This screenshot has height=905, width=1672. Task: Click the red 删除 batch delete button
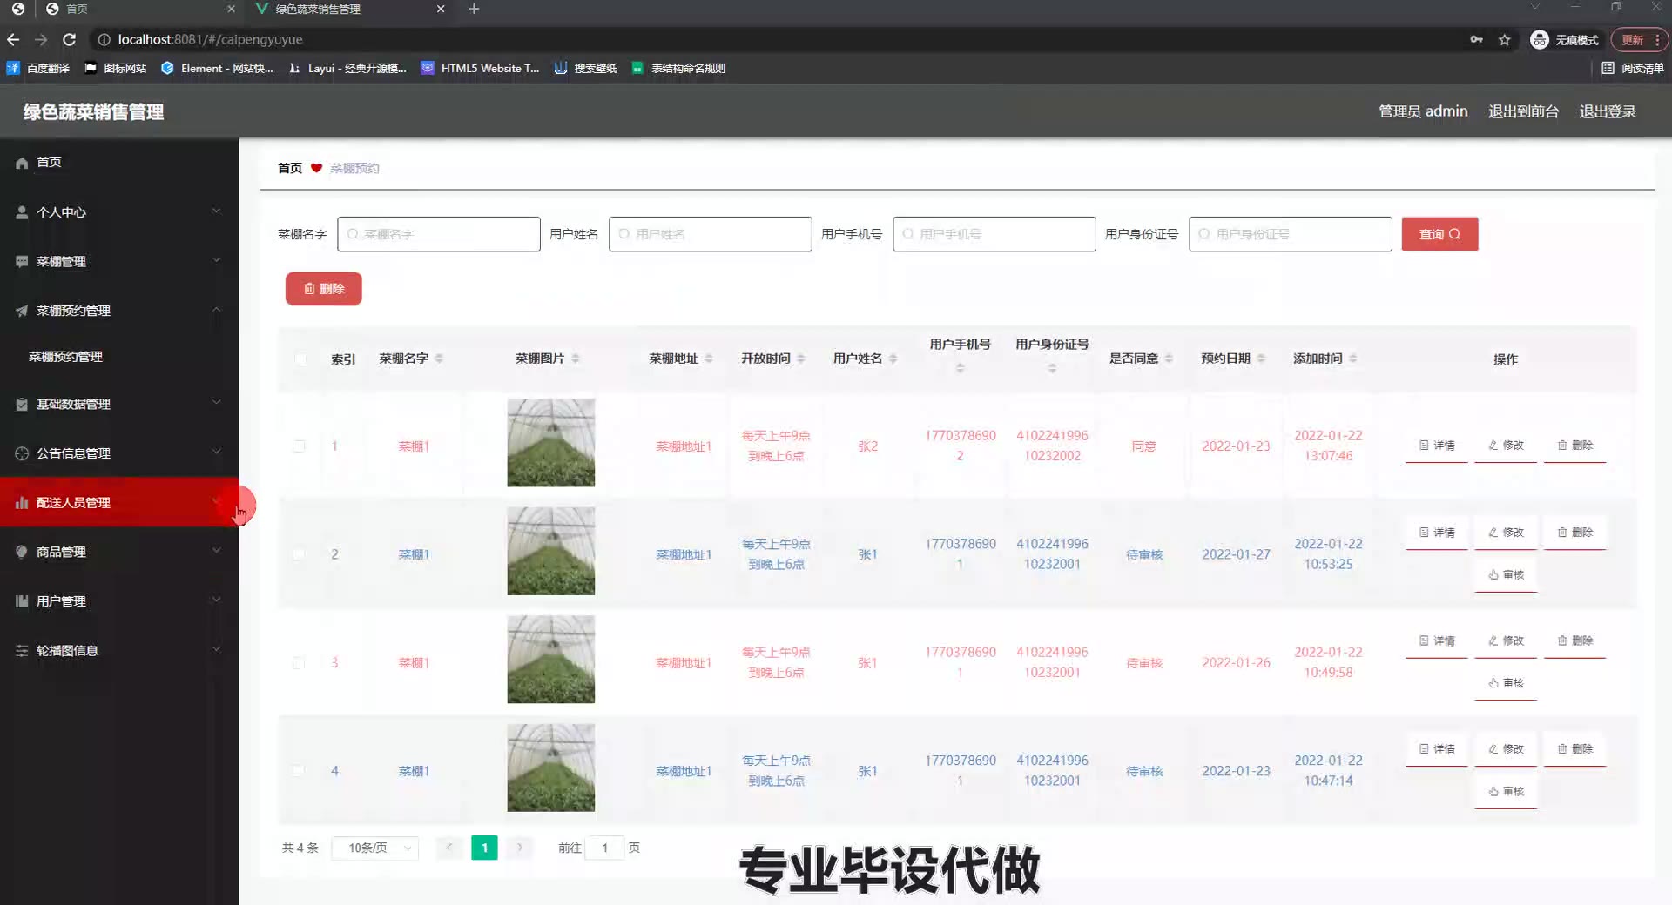[x=323, y=289]
